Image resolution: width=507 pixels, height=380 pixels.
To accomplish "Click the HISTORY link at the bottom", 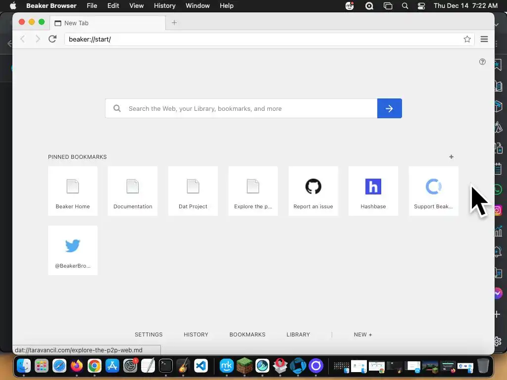I will (196, 334).
